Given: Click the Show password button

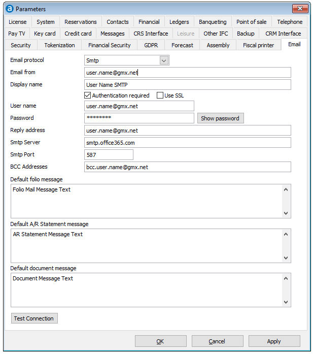Looking at the screenshot, I should pos(220,118).
